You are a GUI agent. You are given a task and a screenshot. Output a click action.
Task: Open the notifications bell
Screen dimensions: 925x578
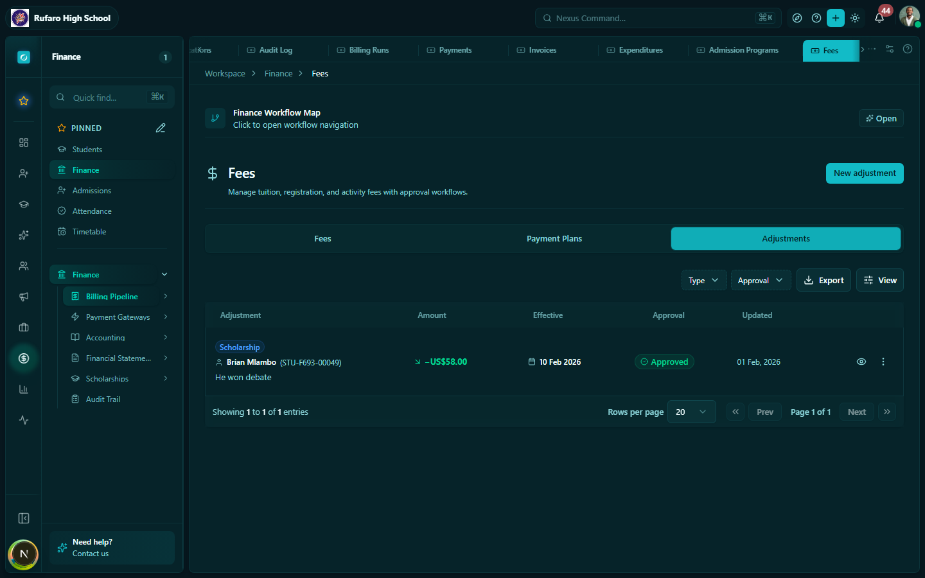(x=879, y=18)
